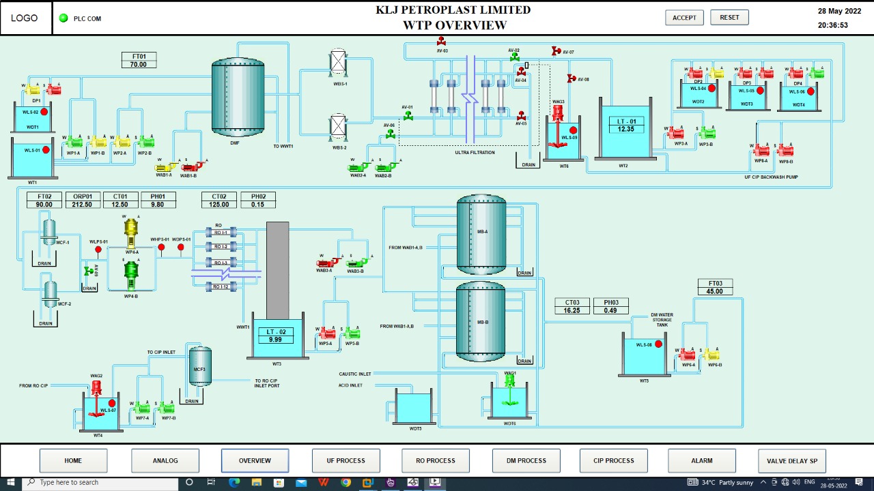The image size is (874, 491).
Task: Click the WP7-B green pump
Action: (x=166, y=408)
